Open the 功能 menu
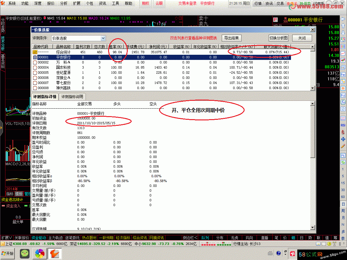Image resolution: width=347 pixels, height=260 pixels. point(25,4)
